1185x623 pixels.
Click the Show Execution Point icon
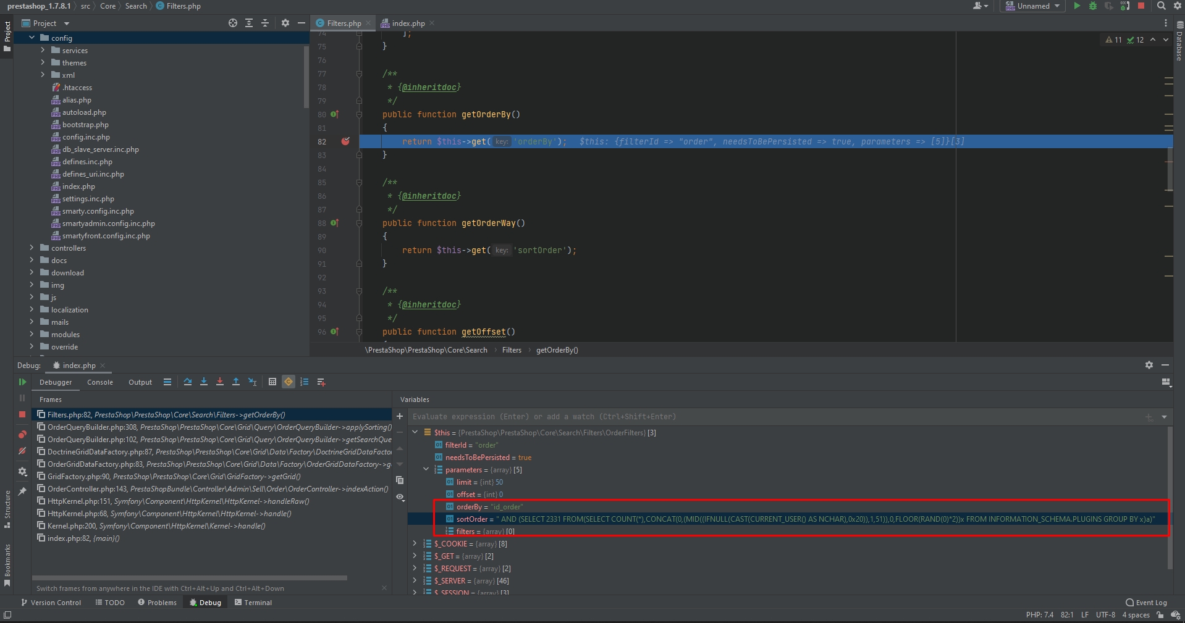[167, 382]
